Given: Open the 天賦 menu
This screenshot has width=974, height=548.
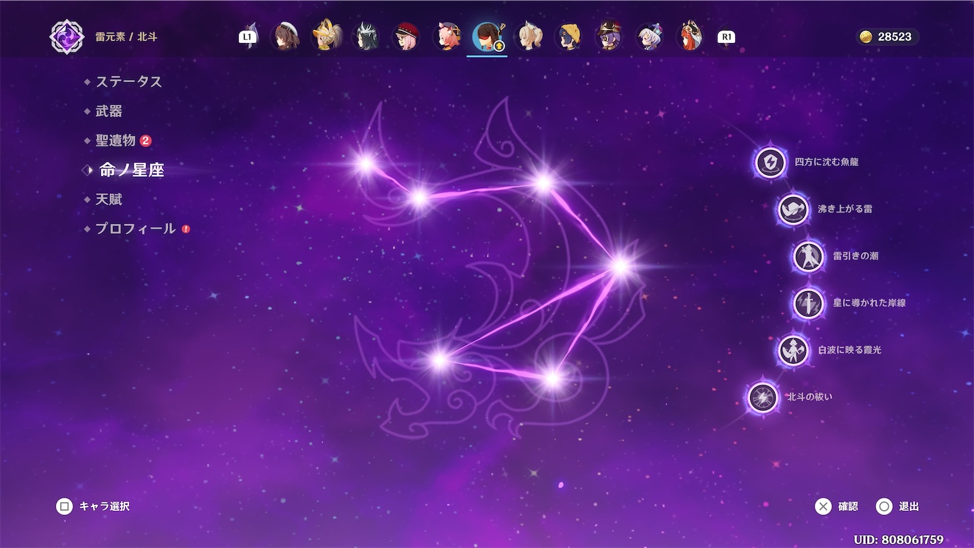Looking at the screenshot, I should pos(109,200).
